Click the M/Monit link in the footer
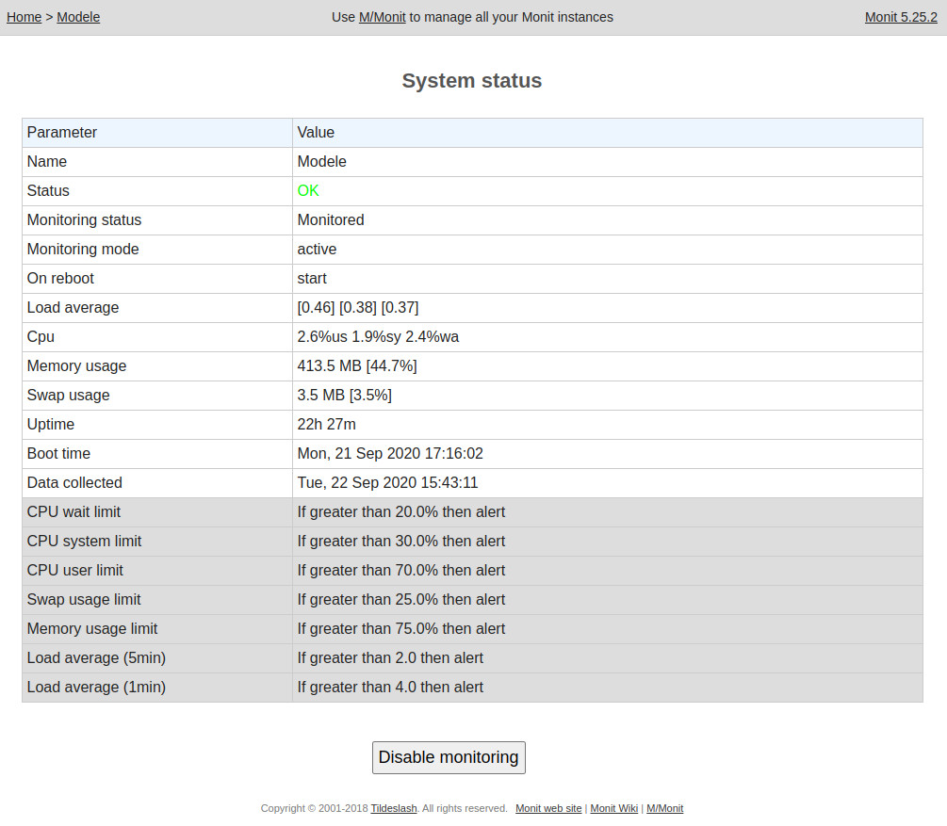The height and width of the screenshot is (826, 947). [664, 808]
